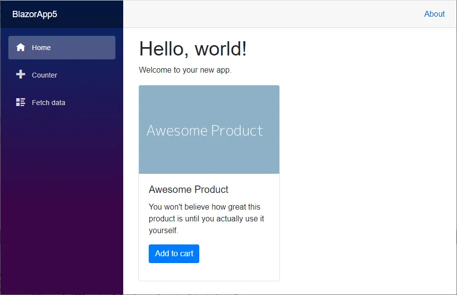Open the About link
The image size is (457, 295).
pyautogui.click(x=434, y=14)
